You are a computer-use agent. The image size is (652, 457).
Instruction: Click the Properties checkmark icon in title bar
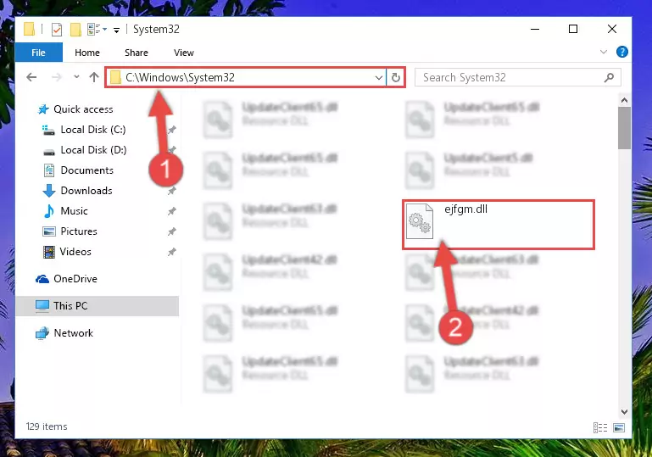click(x=57, y=30)
